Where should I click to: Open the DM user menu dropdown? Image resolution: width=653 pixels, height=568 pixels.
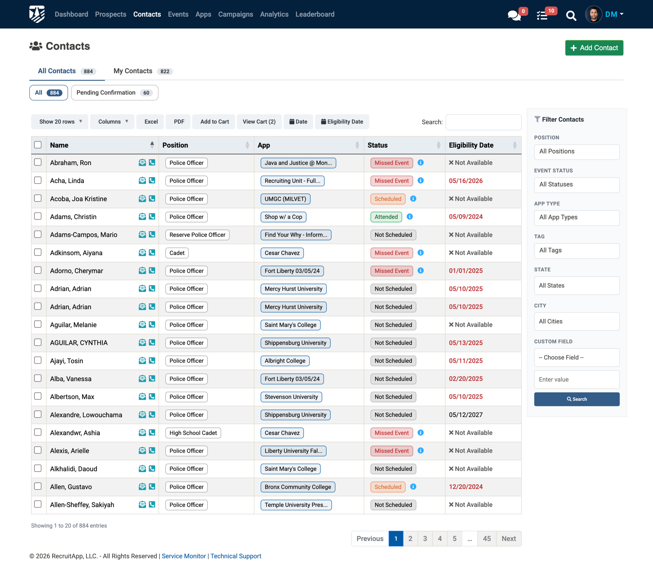[x=614, y=14]
